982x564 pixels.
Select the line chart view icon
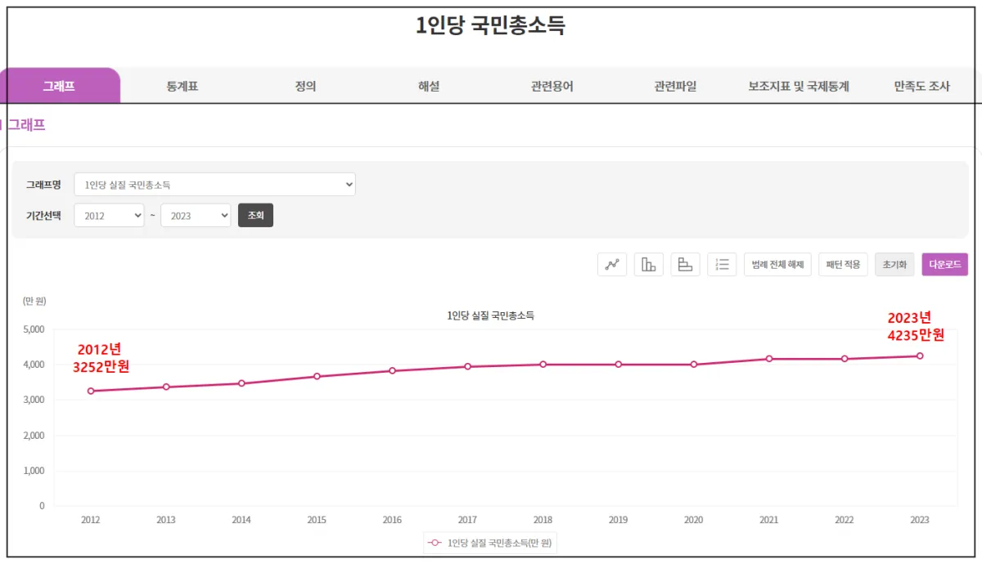pos(611,264)
